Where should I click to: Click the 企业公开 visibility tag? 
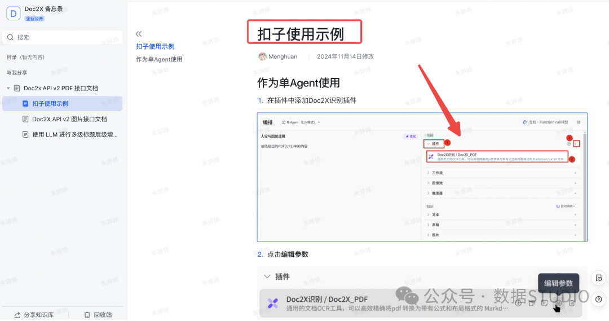[34, 19]
